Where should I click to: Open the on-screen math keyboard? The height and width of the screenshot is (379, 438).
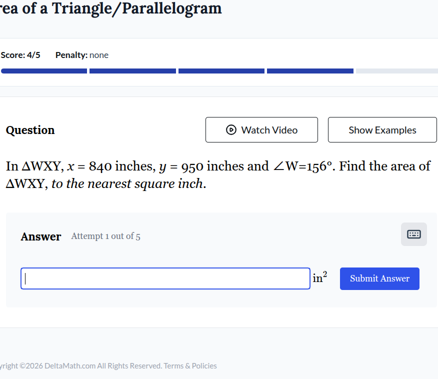413,234
